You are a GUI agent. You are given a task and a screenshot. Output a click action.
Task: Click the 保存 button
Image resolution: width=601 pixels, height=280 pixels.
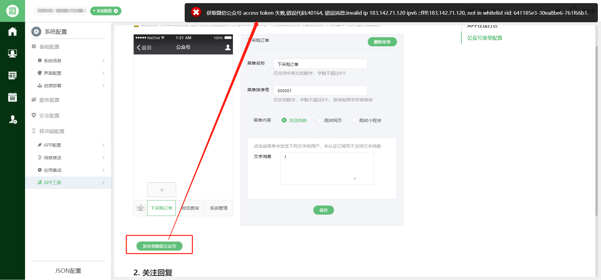click(x=324, y=210)
